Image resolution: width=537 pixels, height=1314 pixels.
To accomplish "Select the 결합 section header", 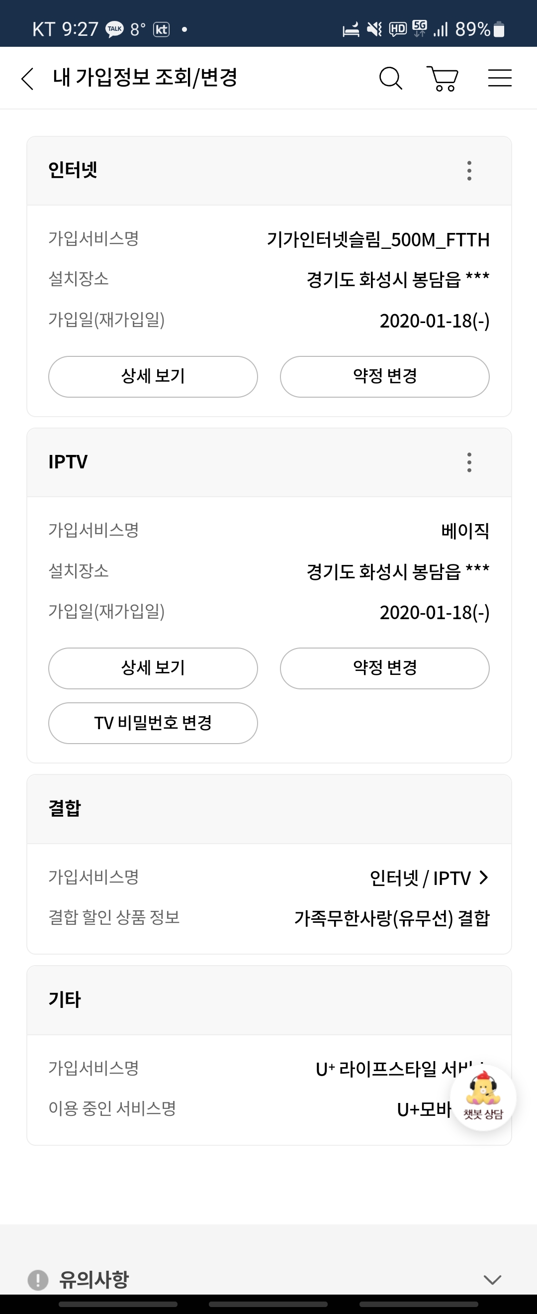I will click(x=65, y=808).
